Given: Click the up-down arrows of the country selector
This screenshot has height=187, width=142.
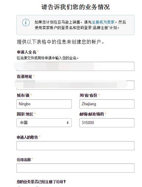Looking at the screenshot, I should (68, 123).
